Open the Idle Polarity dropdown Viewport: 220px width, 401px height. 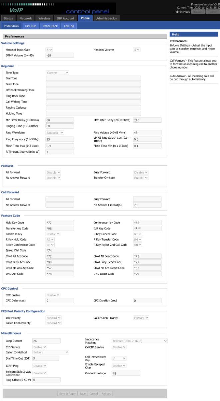coord(54,318)
